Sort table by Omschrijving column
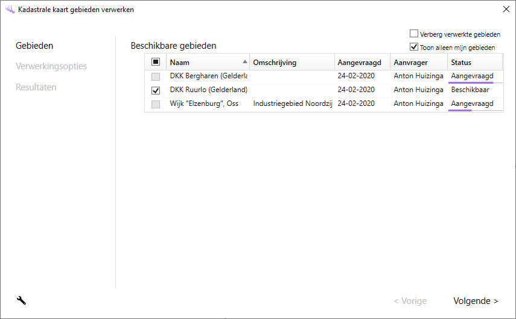The width and height of the screenshot is (516, 319). coord(291,63)
